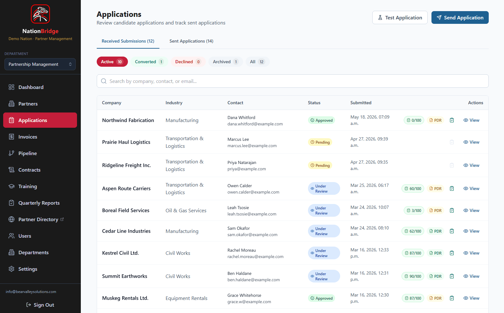Viewport: 504px width, 313px height.
Task: Open Quarterly Reports
Action: (40, 203)
